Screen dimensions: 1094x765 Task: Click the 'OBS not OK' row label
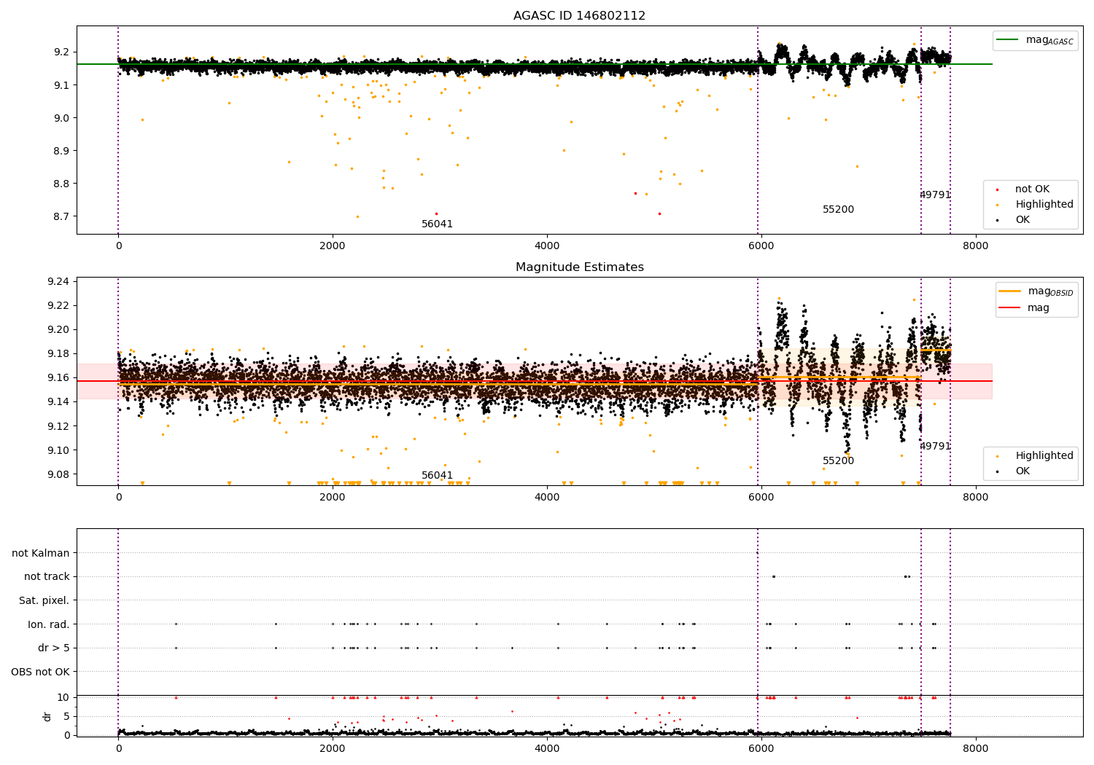point(41,672)
